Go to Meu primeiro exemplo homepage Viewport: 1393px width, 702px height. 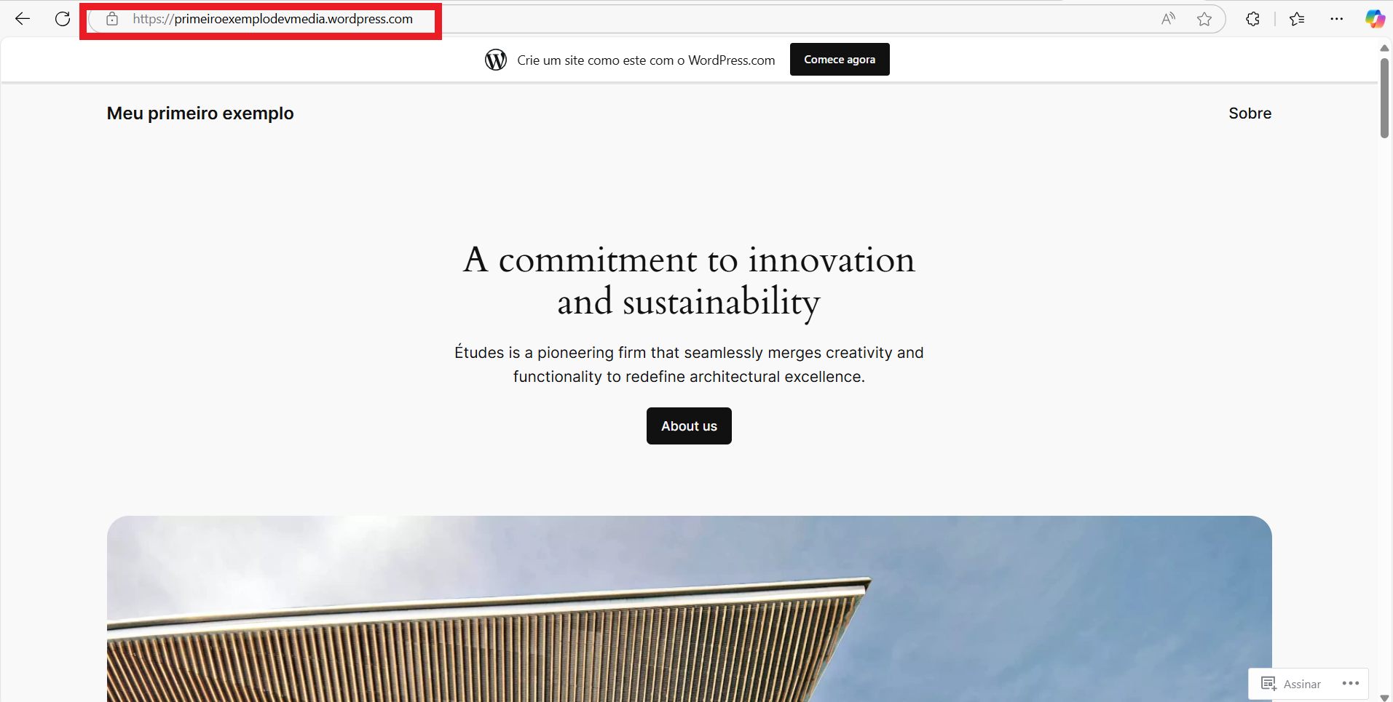coord(200,113)
